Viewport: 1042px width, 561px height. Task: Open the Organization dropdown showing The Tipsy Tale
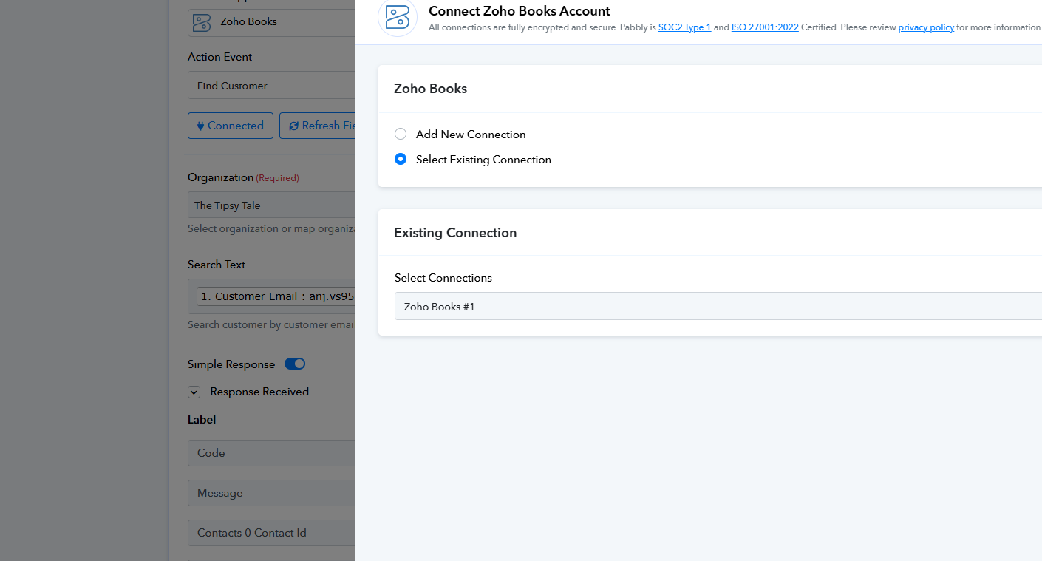click(x=271, y=205)
